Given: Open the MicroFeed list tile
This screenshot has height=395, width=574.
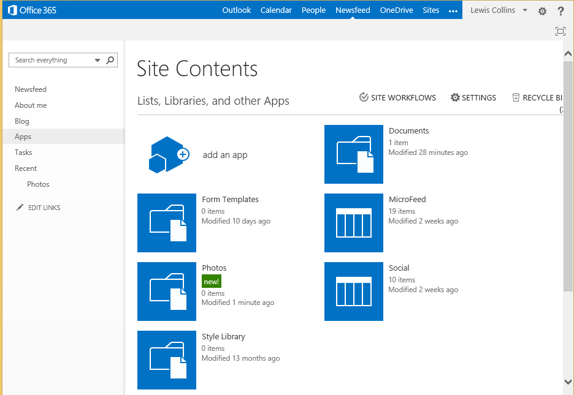Looking at the screenshot, I should [354, 223].
